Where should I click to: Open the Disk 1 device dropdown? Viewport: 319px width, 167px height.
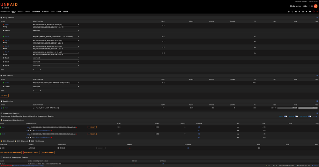click(x=56, y=37)
